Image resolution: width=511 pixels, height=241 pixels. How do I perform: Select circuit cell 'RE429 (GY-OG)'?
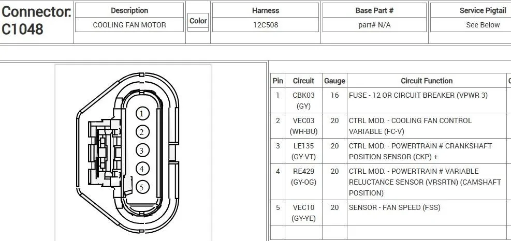click(x=303, y=182)
